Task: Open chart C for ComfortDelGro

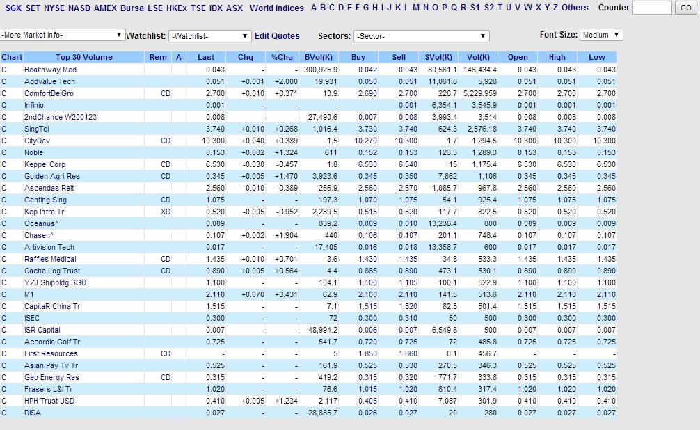Action: [4, 93]
